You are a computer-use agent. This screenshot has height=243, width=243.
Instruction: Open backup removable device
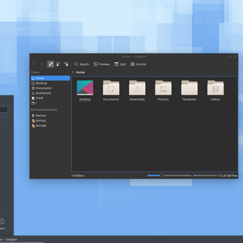(x=50, y=120)
